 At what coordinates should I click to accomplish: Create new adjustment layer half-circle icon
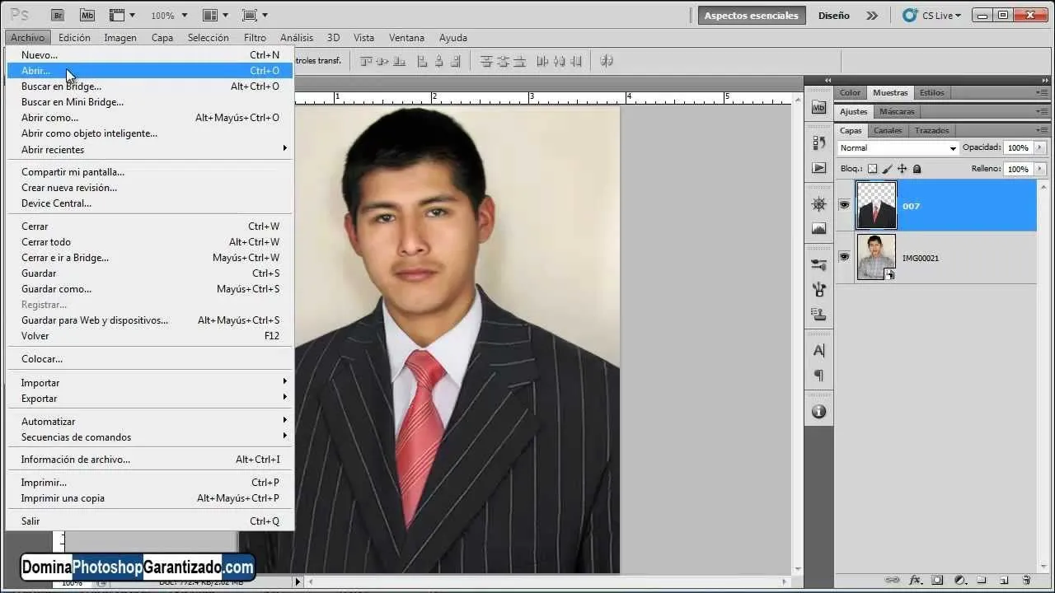[959, 581]
